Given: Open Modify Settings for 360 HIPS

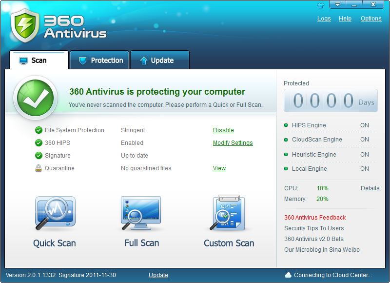Looking at the screenshot, I should 233,143.
